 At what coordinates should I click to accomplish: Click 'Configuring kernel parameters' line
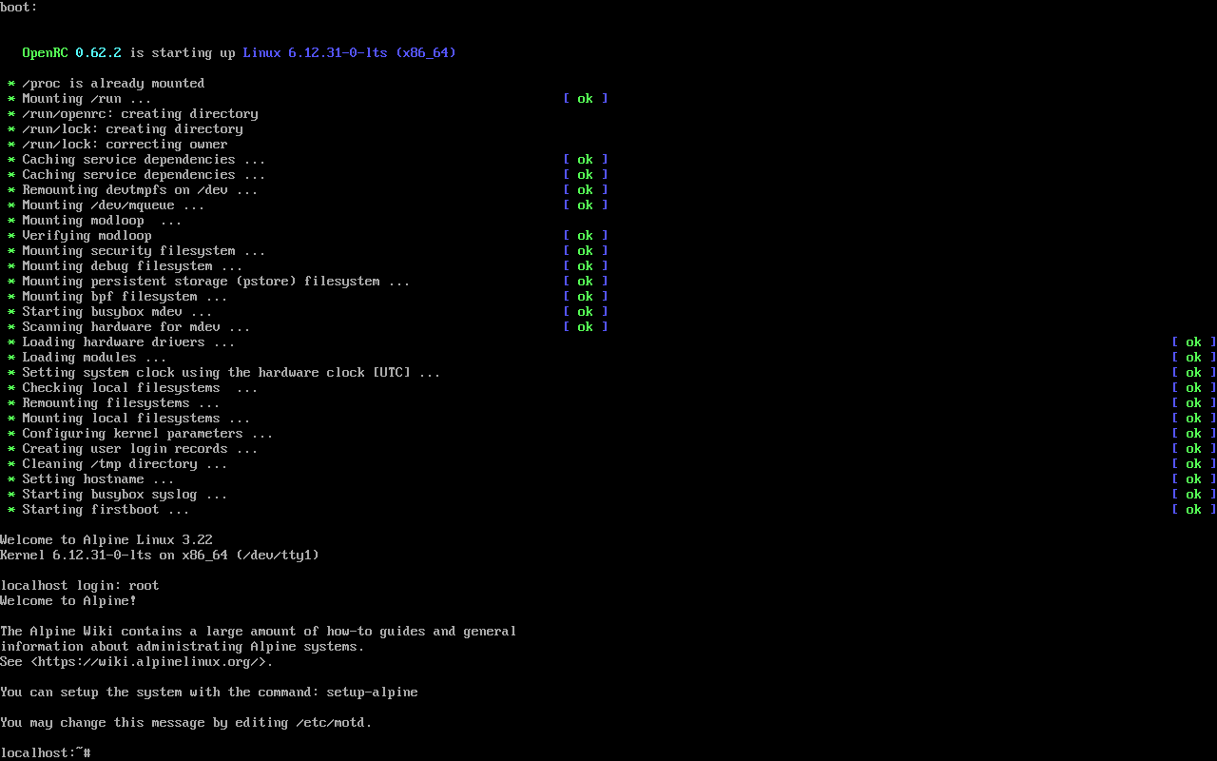tap(148, 434)
